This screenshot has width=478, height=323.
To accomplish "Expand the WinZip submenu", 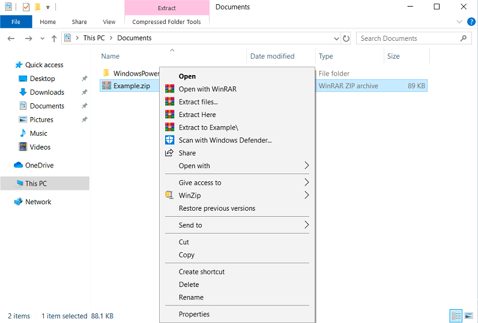I will (x=306, y=195).
